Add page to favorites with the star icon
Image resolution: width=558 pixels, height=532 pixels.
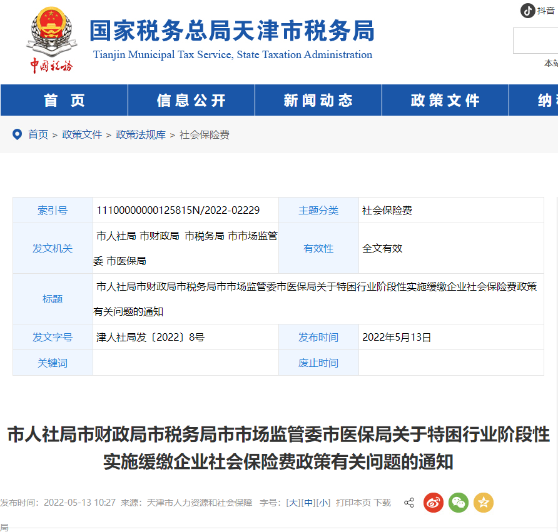(482, 503)
